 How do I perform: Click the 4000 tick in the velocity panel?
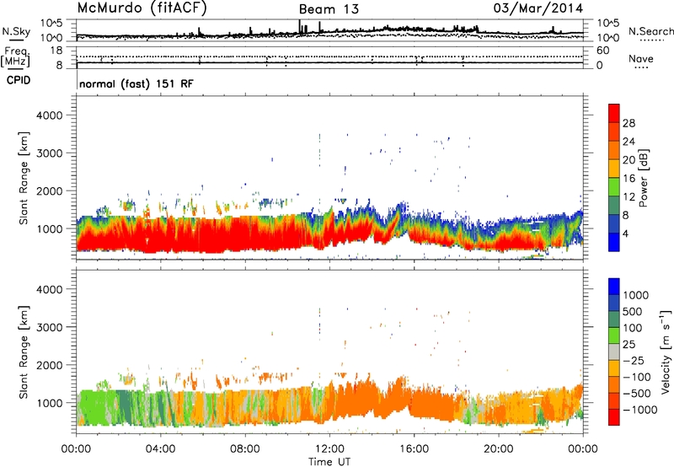click(x=49, y=289)
